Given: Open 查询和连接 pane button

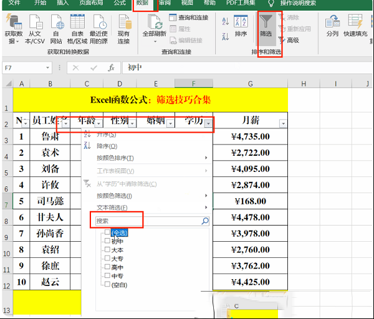Looking at the screenshot, I should click(188, 17).
